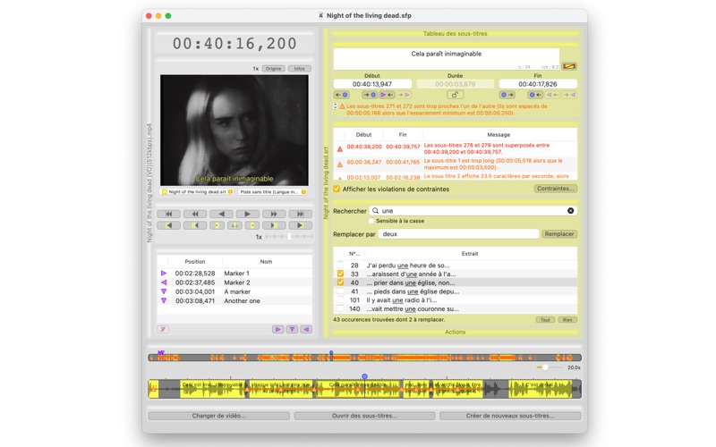Click the Origine button above the video
The image size is (716, 447).
[274, 69]
